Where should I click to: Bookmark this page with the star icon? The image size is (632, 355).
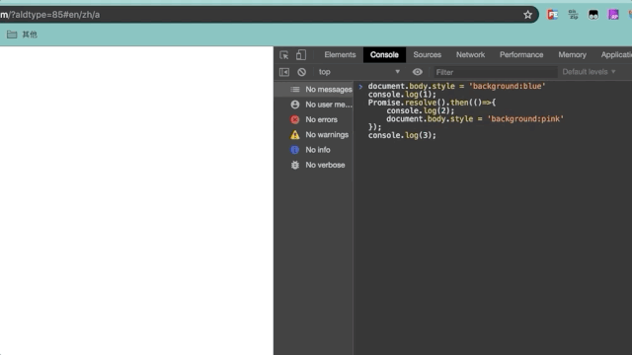527,15
